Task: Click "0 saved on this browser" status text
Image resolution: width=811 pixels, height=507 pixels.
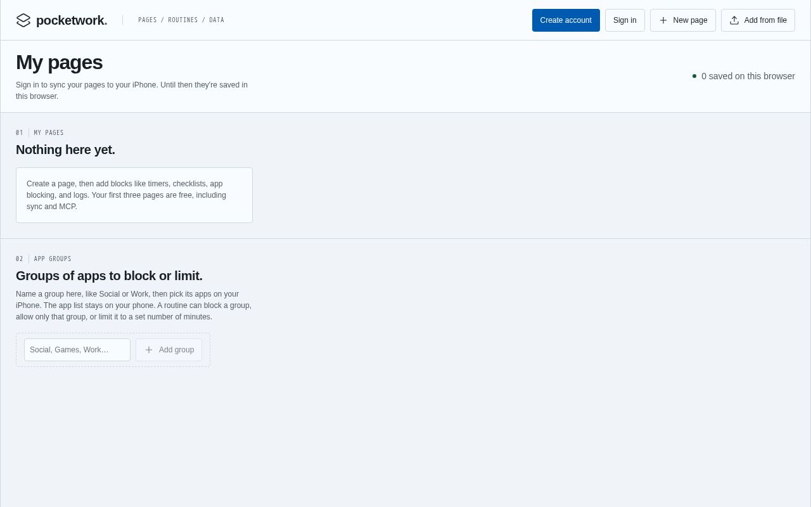Action: (x=748, y=76)
